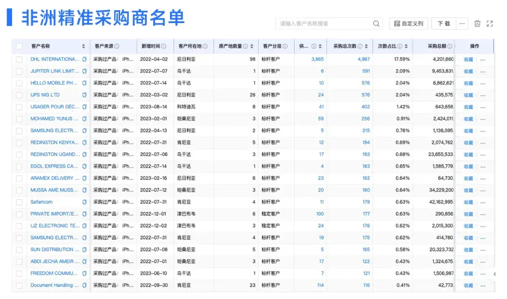507x299 pixels.
Task: Select checkbox of UPS NIG LTD row
Action: coord(19,95)
